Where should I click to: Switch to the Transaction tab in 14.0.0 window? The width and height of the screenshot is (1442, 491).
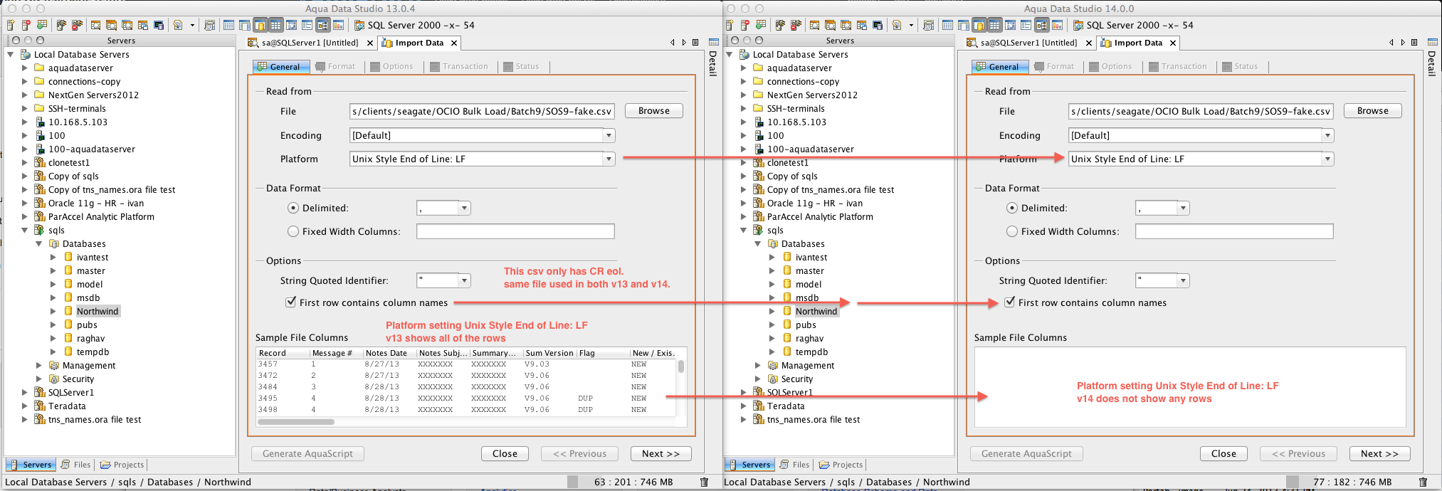tap(1178, 66)
